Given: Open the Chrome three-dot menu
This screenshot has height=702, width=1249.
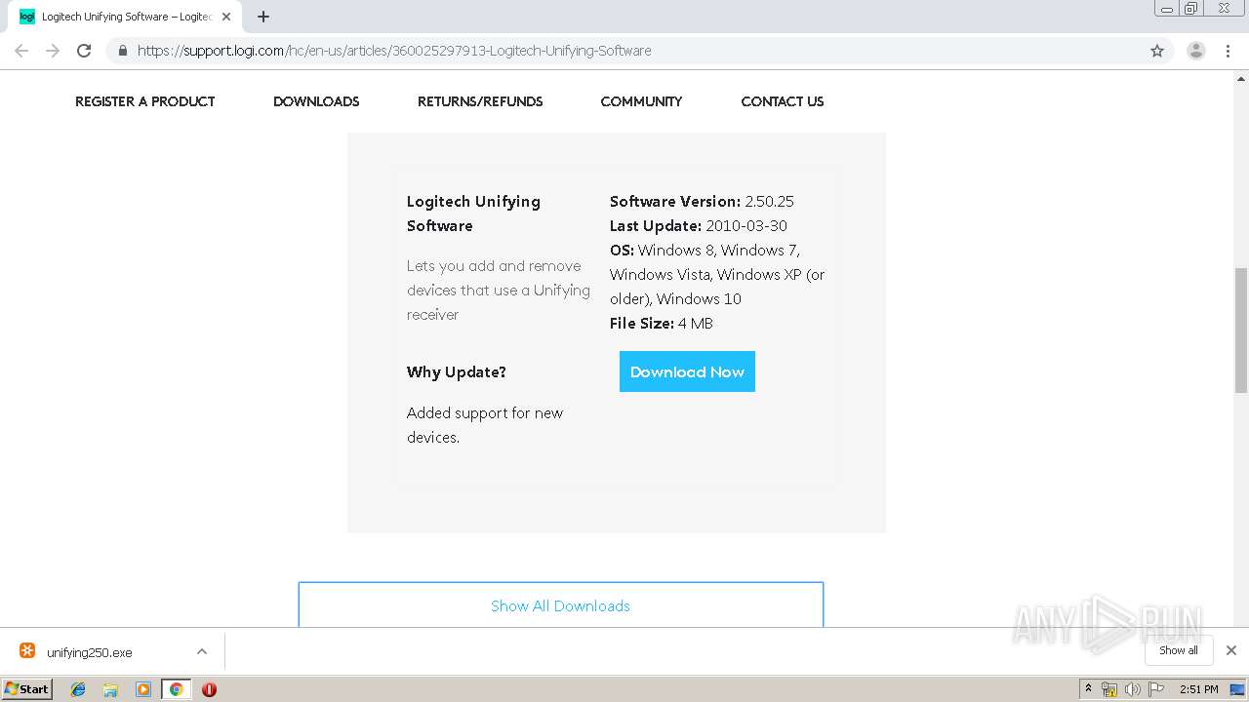Looking at the screenshot, I should point(1228,51).
